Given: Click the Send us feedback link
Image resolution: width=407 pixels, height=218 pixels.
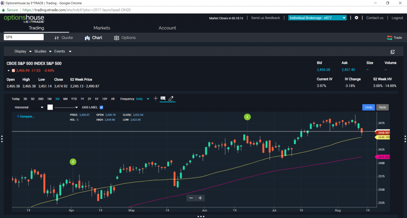Looking at the screenshot, I should click(266, 18).
